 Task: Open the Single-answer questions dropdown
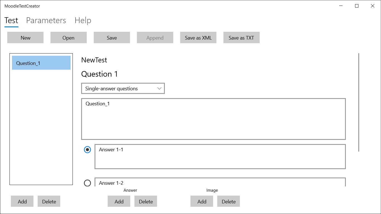[123, 89]
